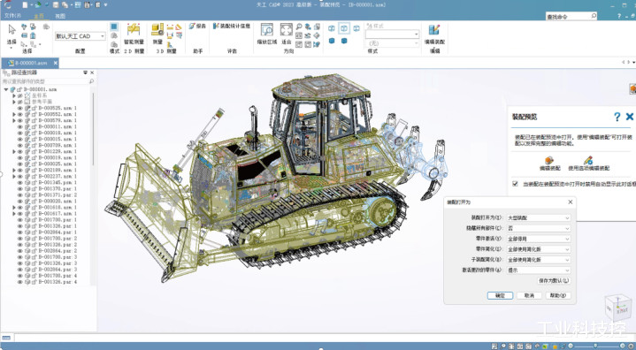This screenshot has height=350, width=636.
Task: Select the 3D 测量 measure tool icon
Action: pyautogui.click(x=157, y=29)
